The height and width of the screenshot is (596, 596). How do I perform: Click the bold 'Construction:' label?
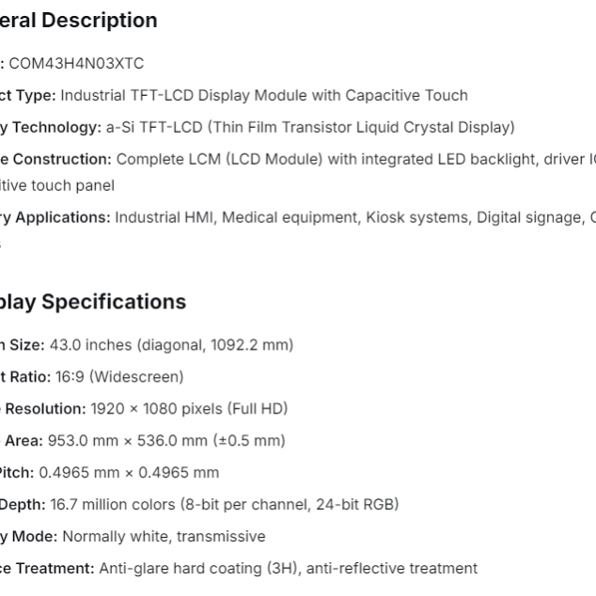click(64, 159)
